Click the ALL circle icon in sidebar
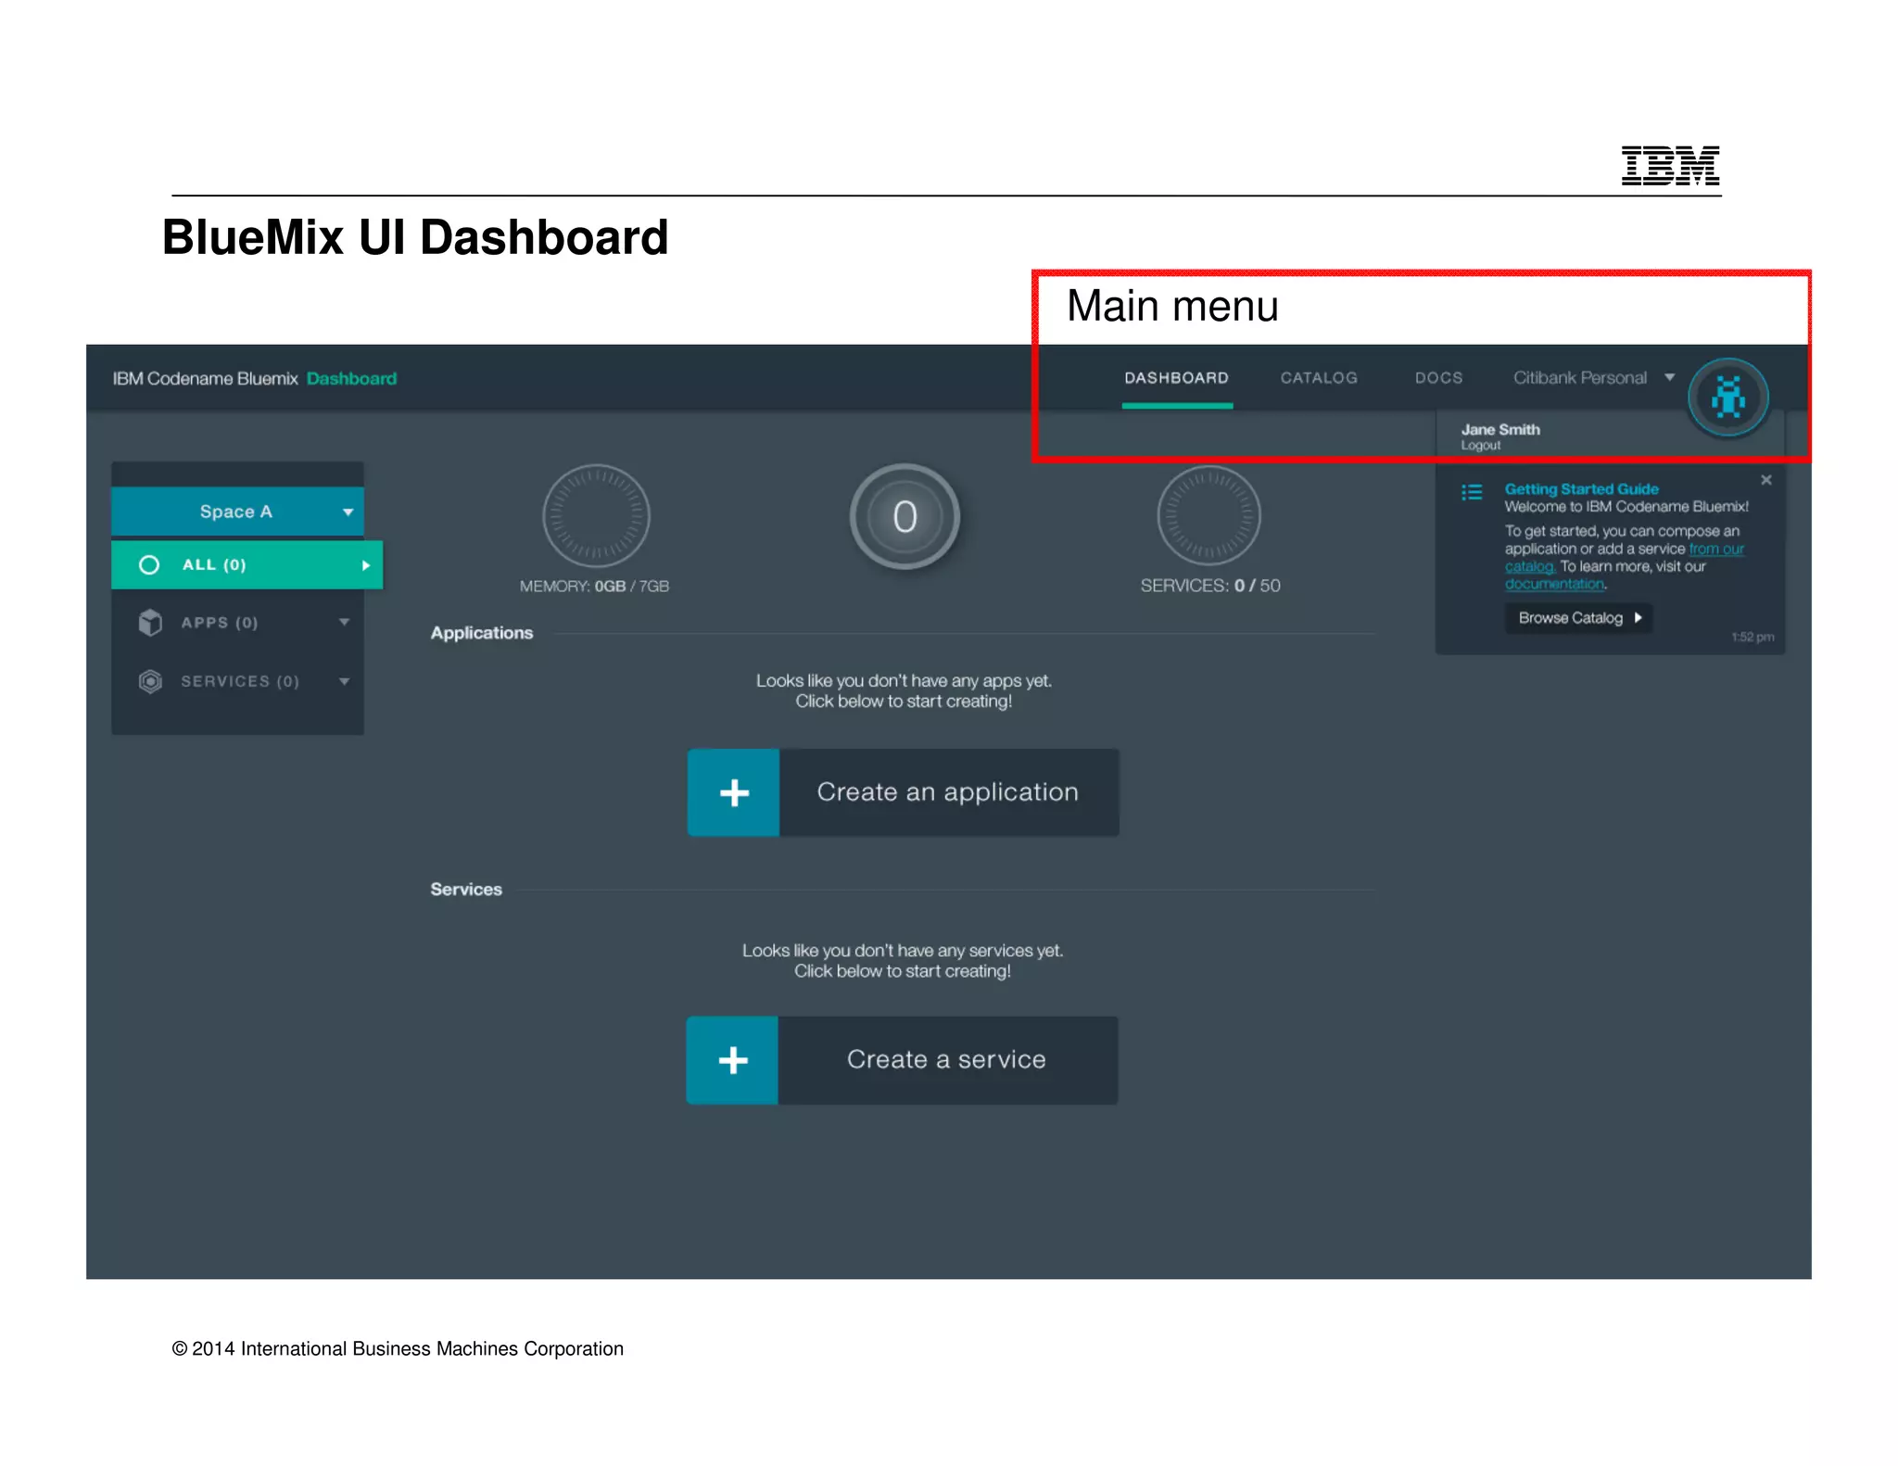1898x1466 pixels. pyautogui.click(x=149, y=565)
